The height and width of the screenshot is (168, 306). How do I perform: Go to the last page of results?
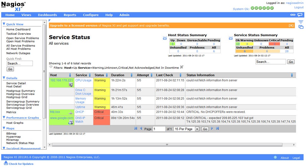coord(217,129)
